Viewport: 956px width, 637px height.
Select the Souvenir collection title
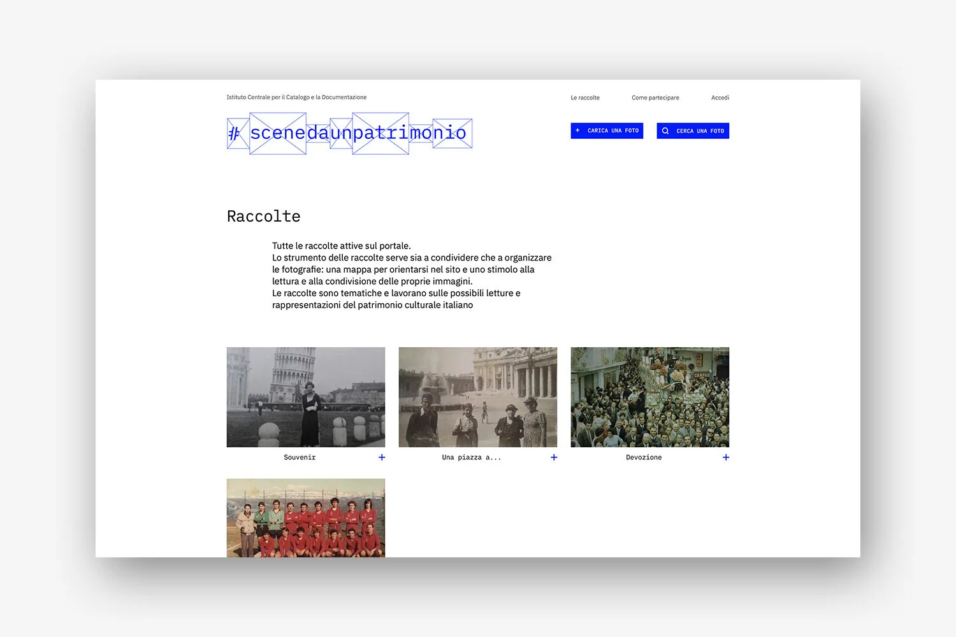tap(300, 457)
